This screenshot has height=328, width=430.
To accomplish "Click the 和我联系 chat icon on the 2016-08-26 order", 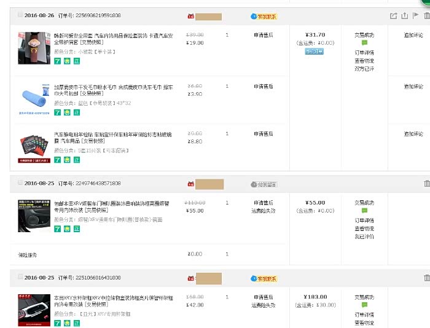I will pos(264,15).
